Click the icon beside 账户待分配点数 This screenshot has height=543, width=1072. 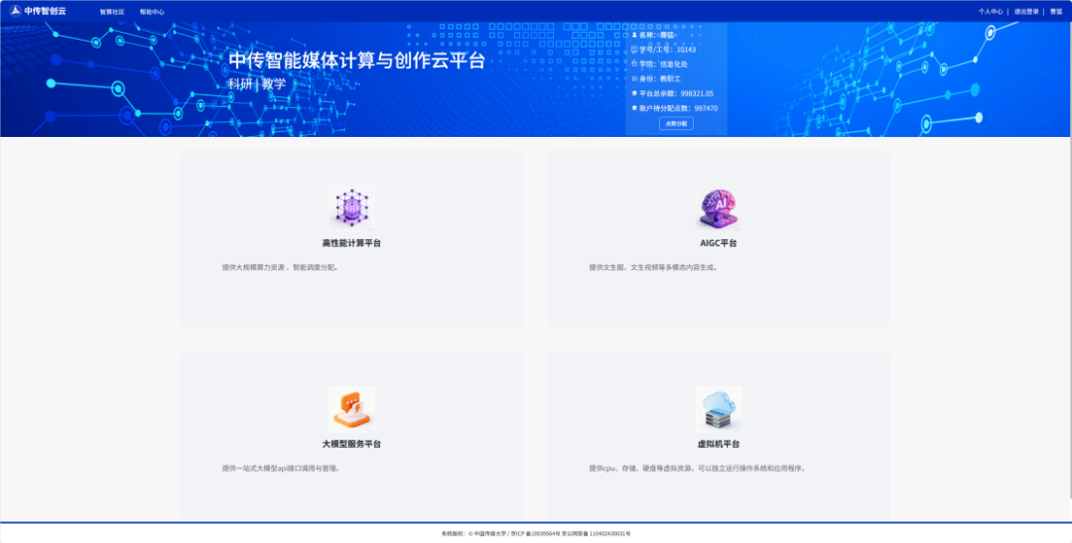[634, 108]
